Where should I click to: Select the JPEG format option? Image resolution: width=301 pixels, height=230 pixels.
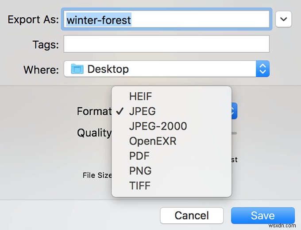(142, 111)
